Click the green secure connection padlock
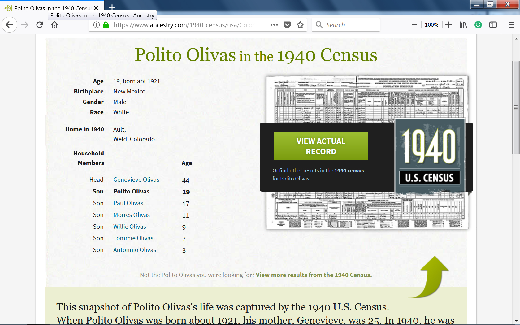Screen dimensions: 520x325 tap(106, 25)
